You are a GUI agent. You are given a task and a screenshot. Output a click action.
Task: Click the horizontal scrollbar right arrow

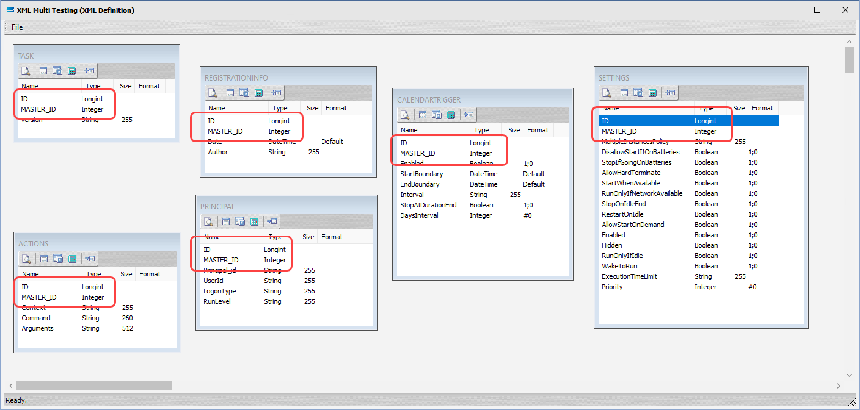[x=838, y=386]
